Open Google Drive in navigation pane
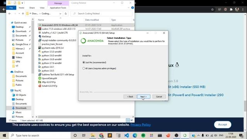247x139 pixels. [22, 44]
